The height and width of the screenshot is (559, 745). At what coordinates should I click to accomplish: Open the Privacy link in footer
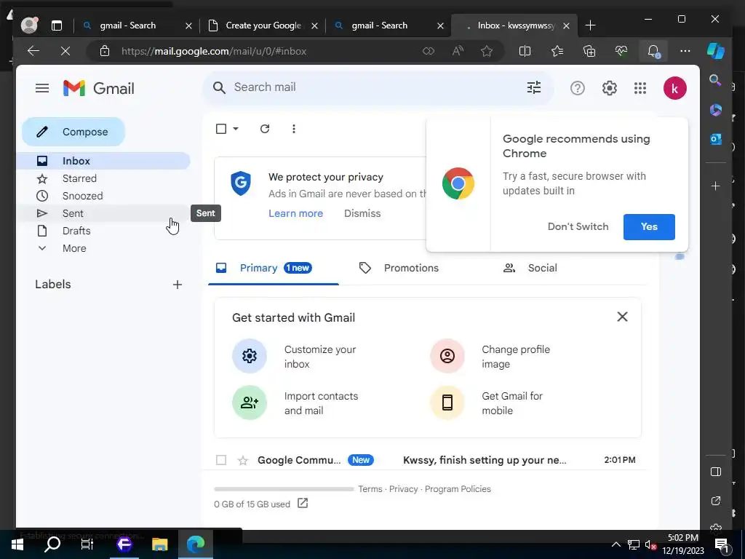click(x=403, y=489)
